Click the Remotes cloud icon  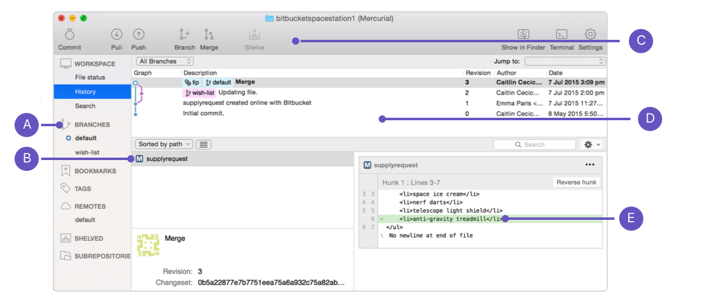tap(65, 206)
